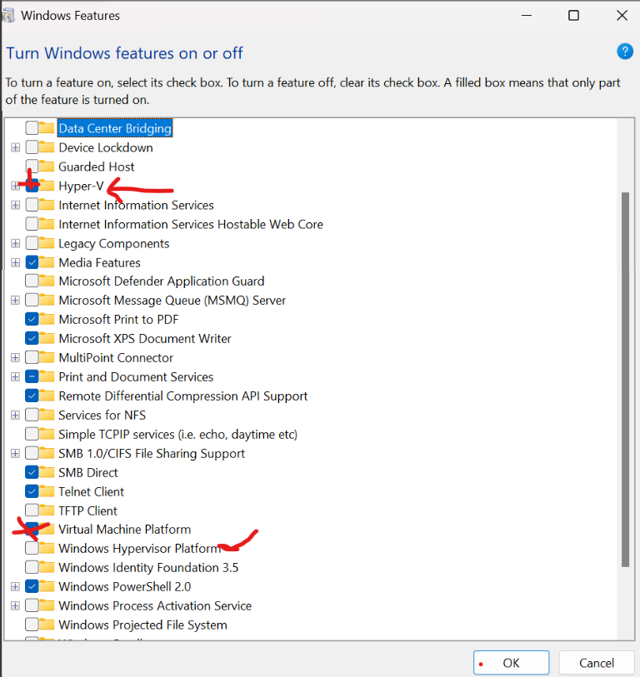Viewport: 640px width, 677px height.
Task: Uncheck the Media Features checkbox
Action: (32, 262)
